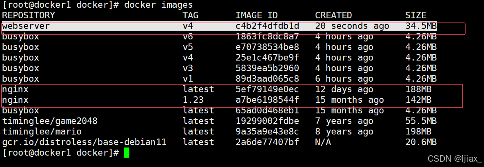484x167 pixels.
Task: Click image ID e70738534be8
Action: pos(267,47)
